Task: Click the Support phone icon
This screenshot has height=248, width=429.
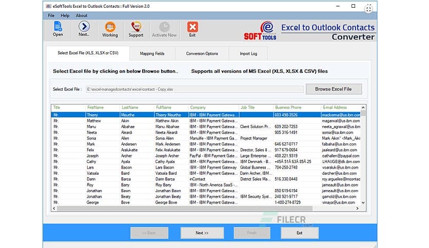Action: pos(136,30)
